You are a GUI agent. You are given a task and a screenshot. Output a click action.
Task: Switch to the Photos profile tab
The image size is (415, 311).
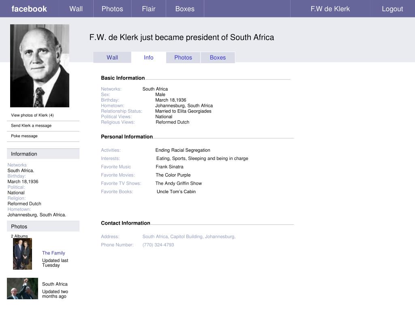[183, 58]
